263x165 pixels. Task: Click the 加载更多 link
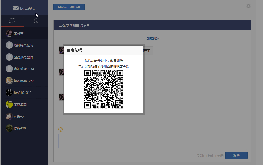click(153, 38)
